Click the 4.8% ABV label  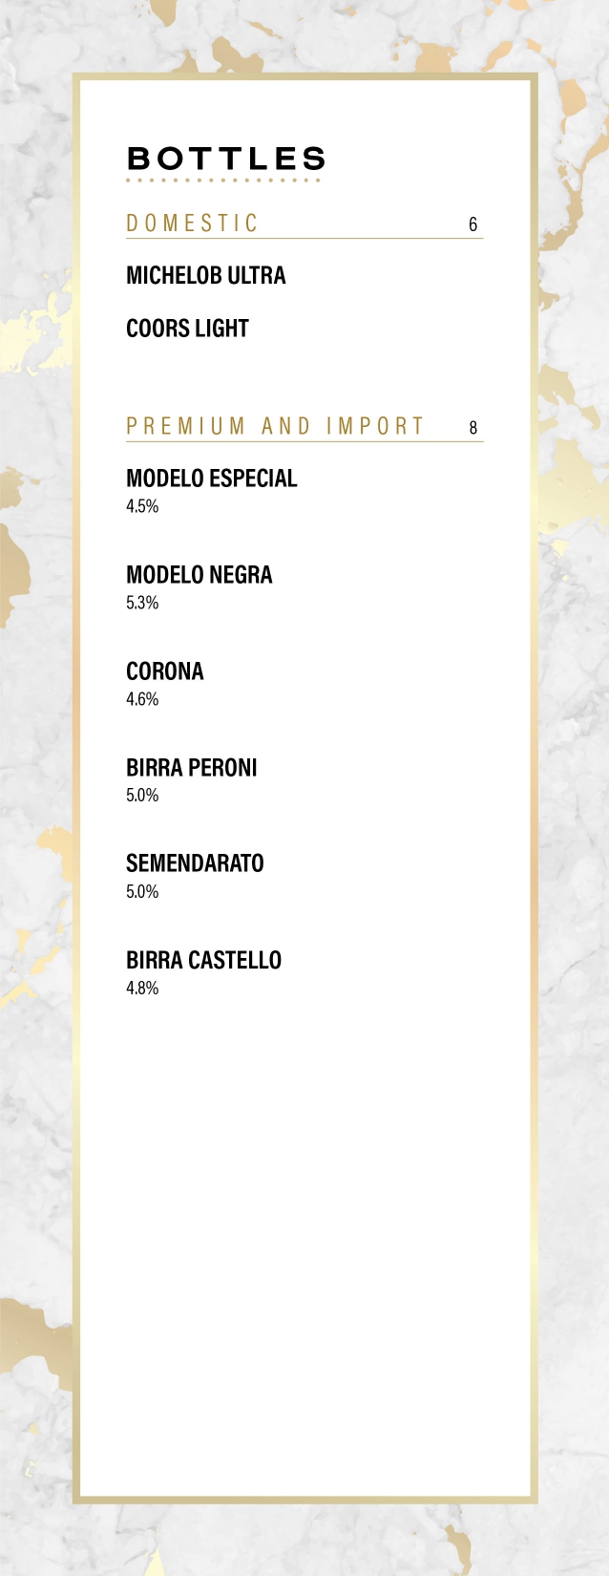click(142, 988)
